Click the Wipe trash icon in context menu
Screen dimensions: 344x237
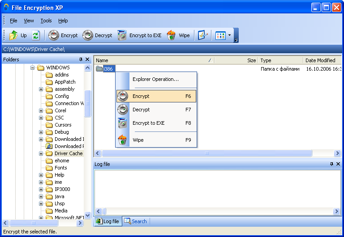[x=122, y=140]
